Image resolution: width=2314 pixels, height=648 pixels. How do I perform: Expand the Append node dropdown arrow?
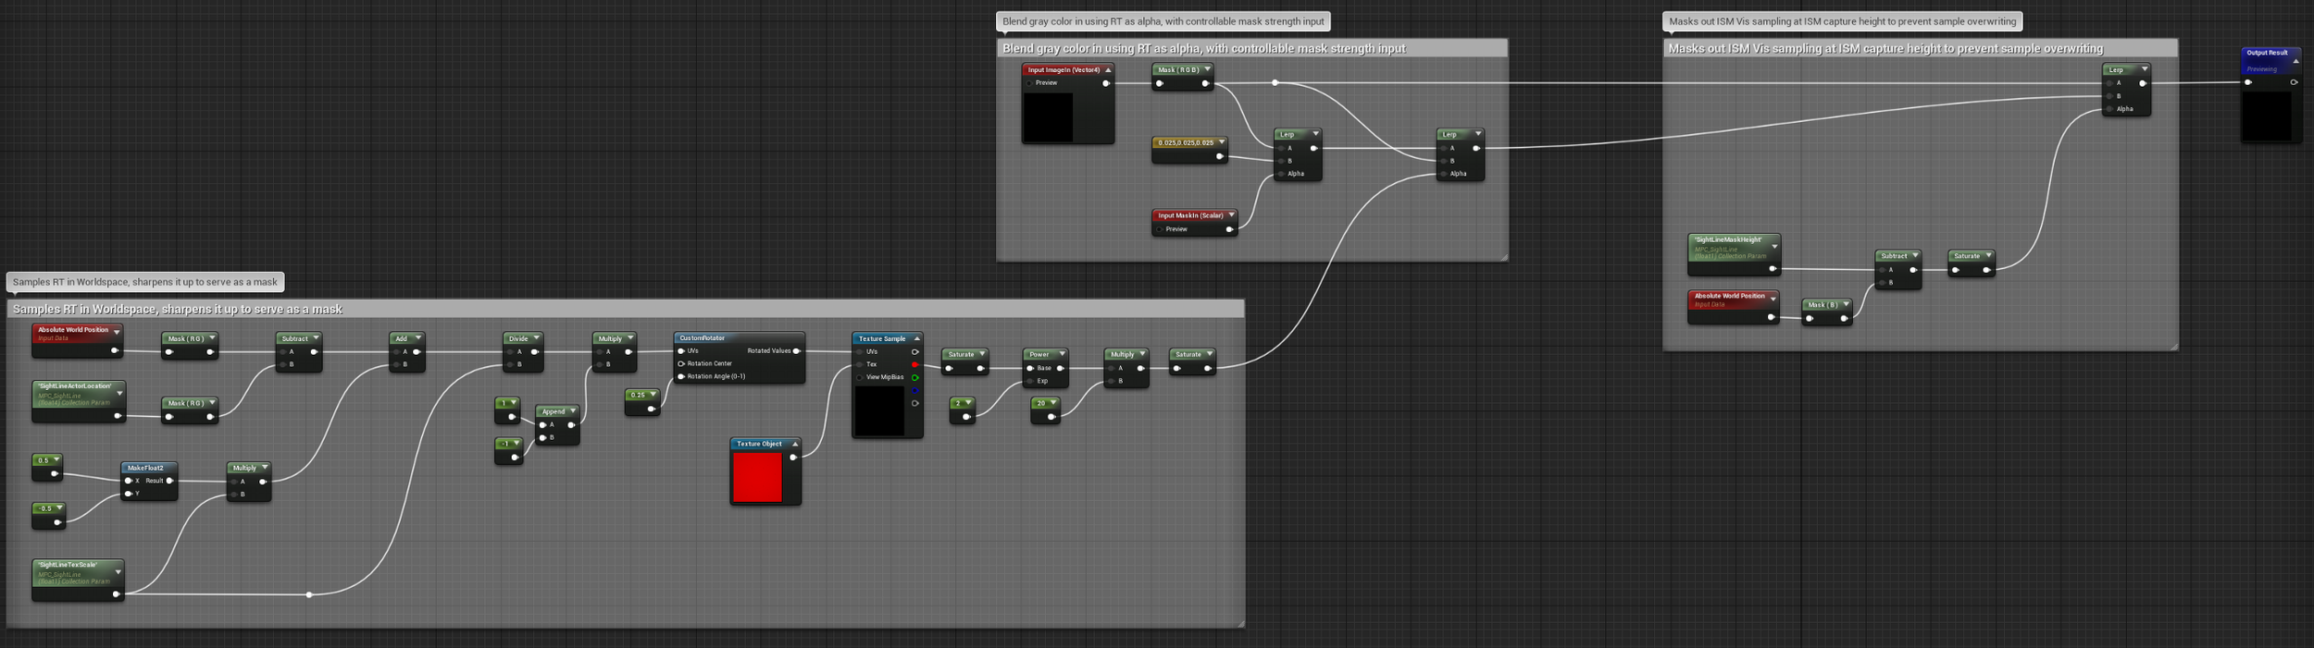[x=572, y=411]
